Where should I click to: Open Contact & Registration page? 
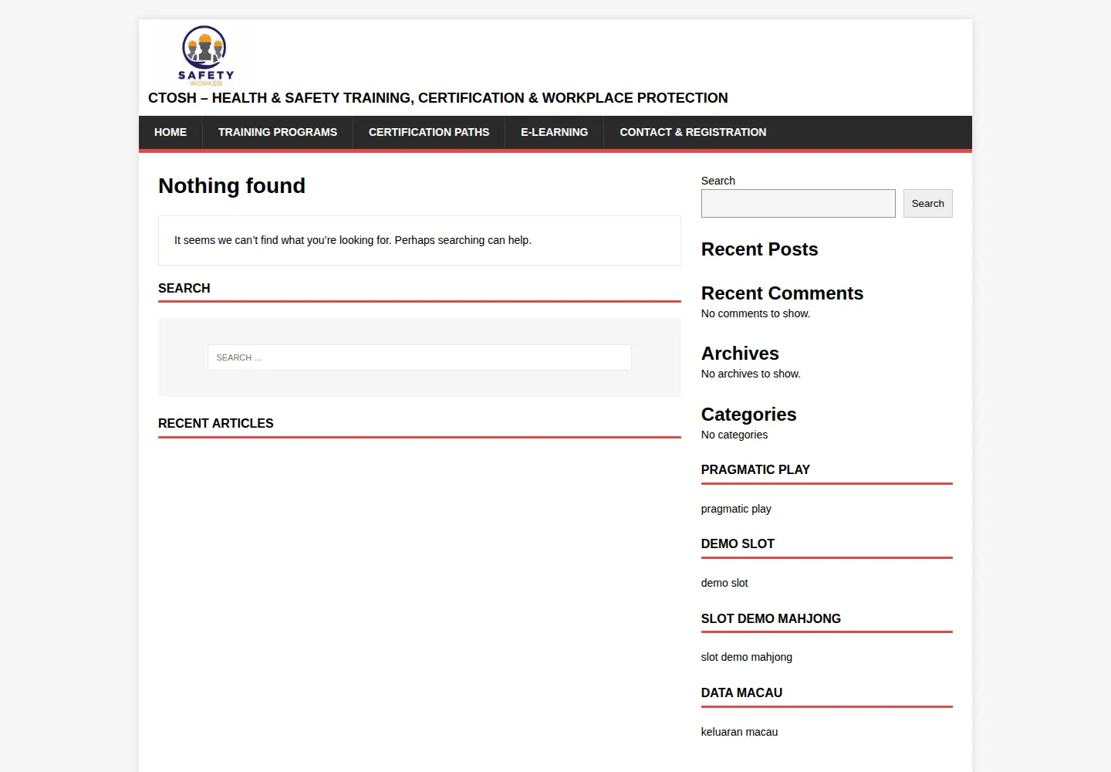(693, 132)
